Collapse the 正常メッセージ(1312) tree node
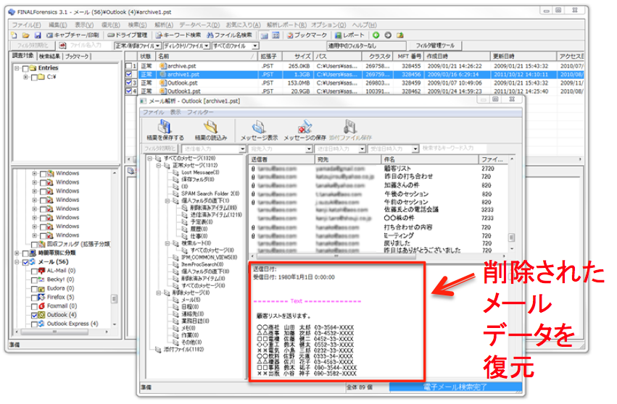617x404 pixels. [159, 165]
